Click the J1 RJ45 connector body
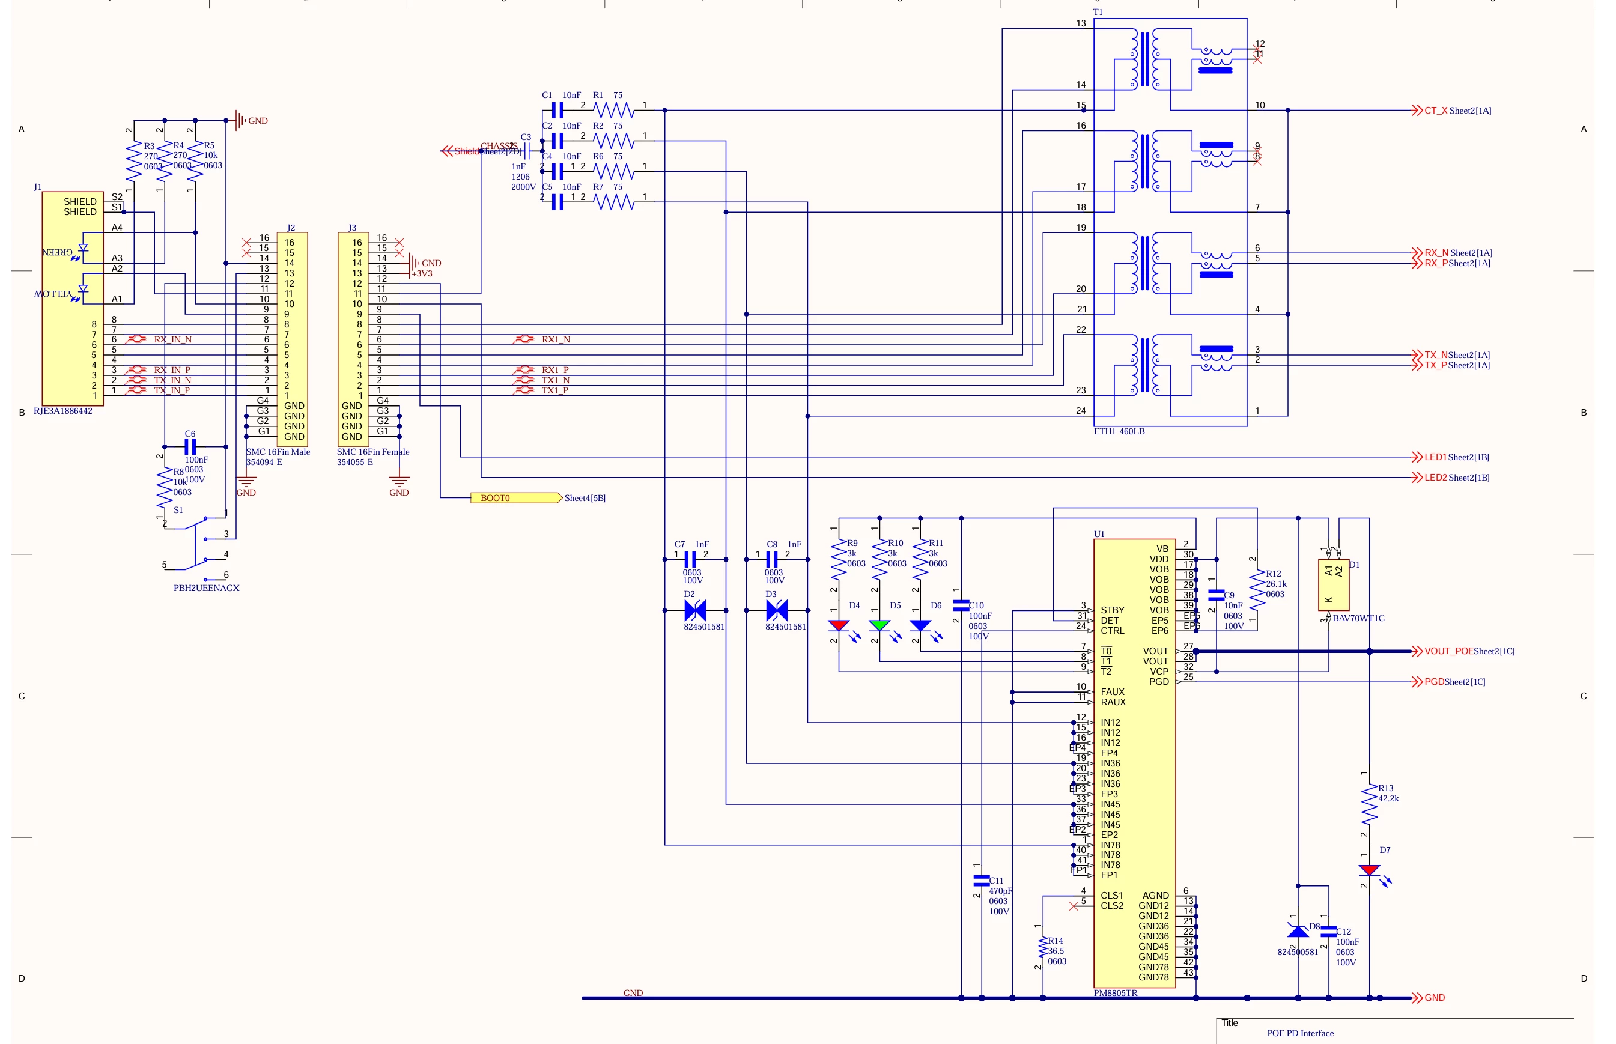Image resolution: width=1616 pixels, height=1044 pixels. 73,299
